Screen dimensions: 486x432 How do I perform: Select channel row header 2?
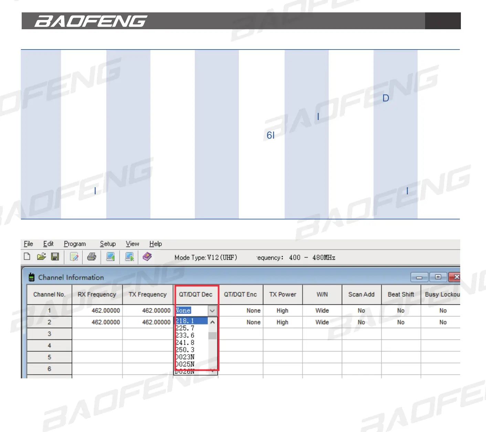pos(49,322)
